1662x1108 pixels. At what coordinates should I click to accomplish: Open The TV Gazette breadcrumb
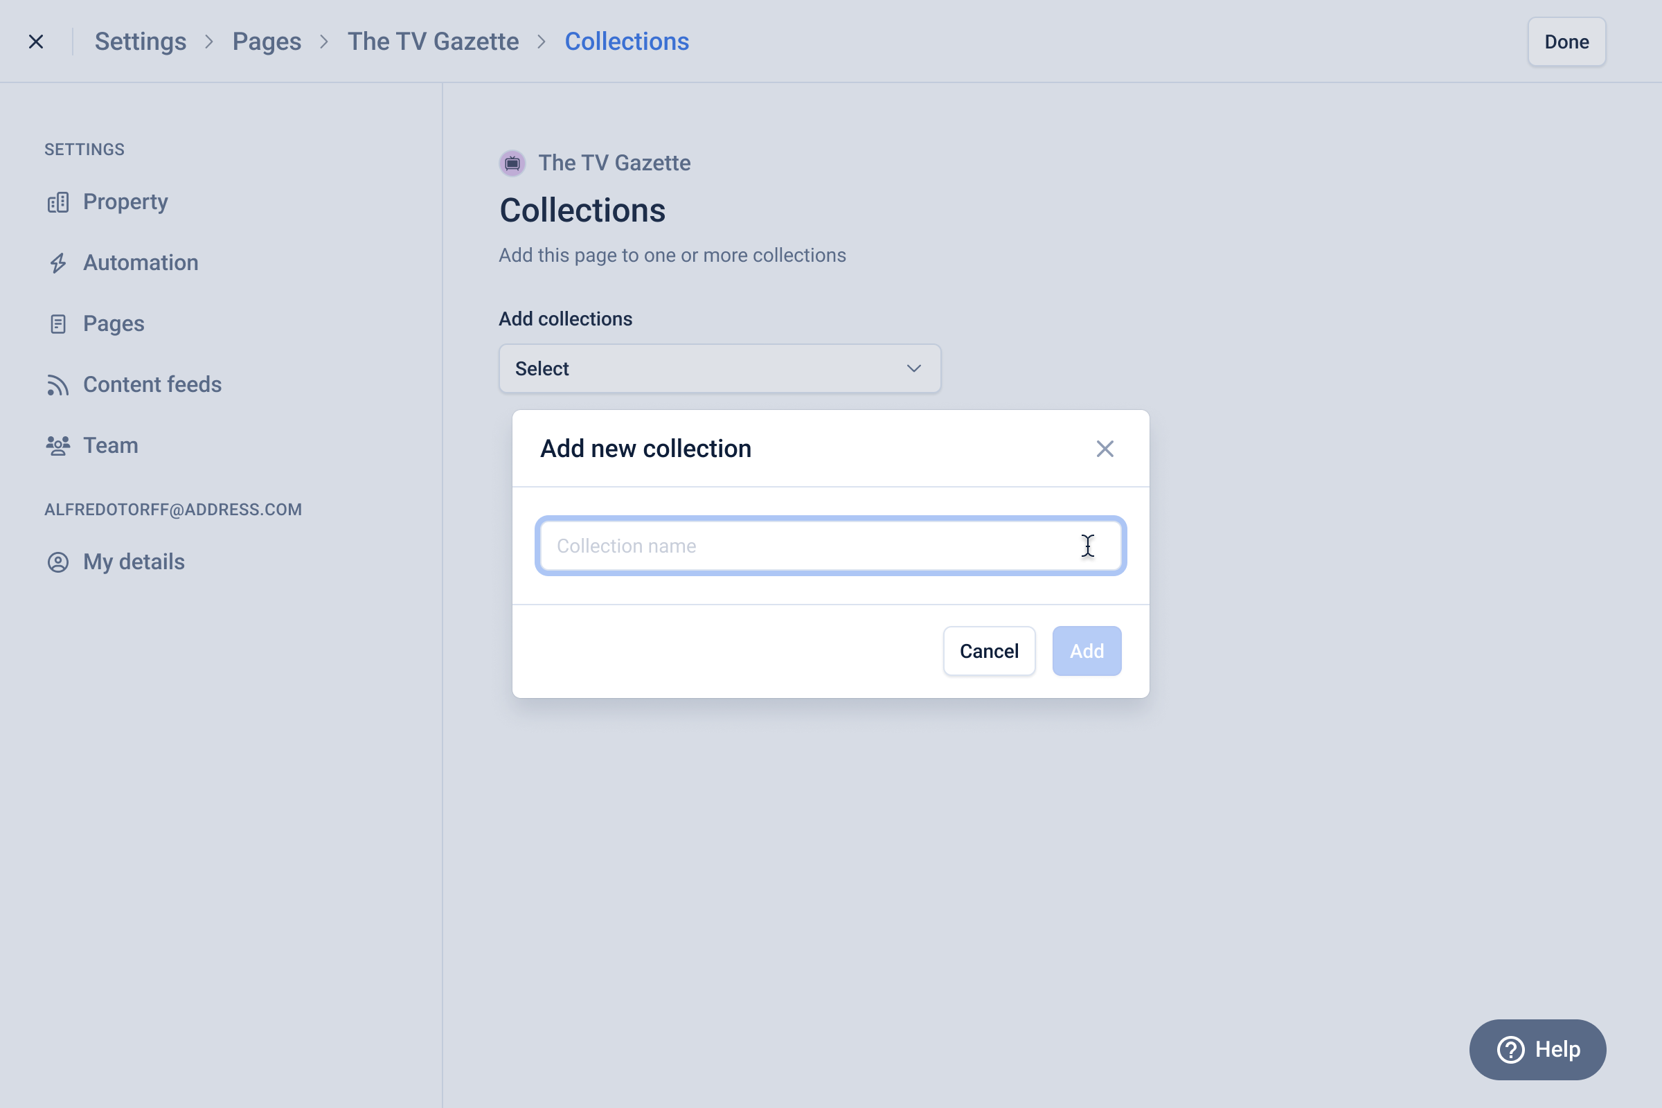click(432, 42)
